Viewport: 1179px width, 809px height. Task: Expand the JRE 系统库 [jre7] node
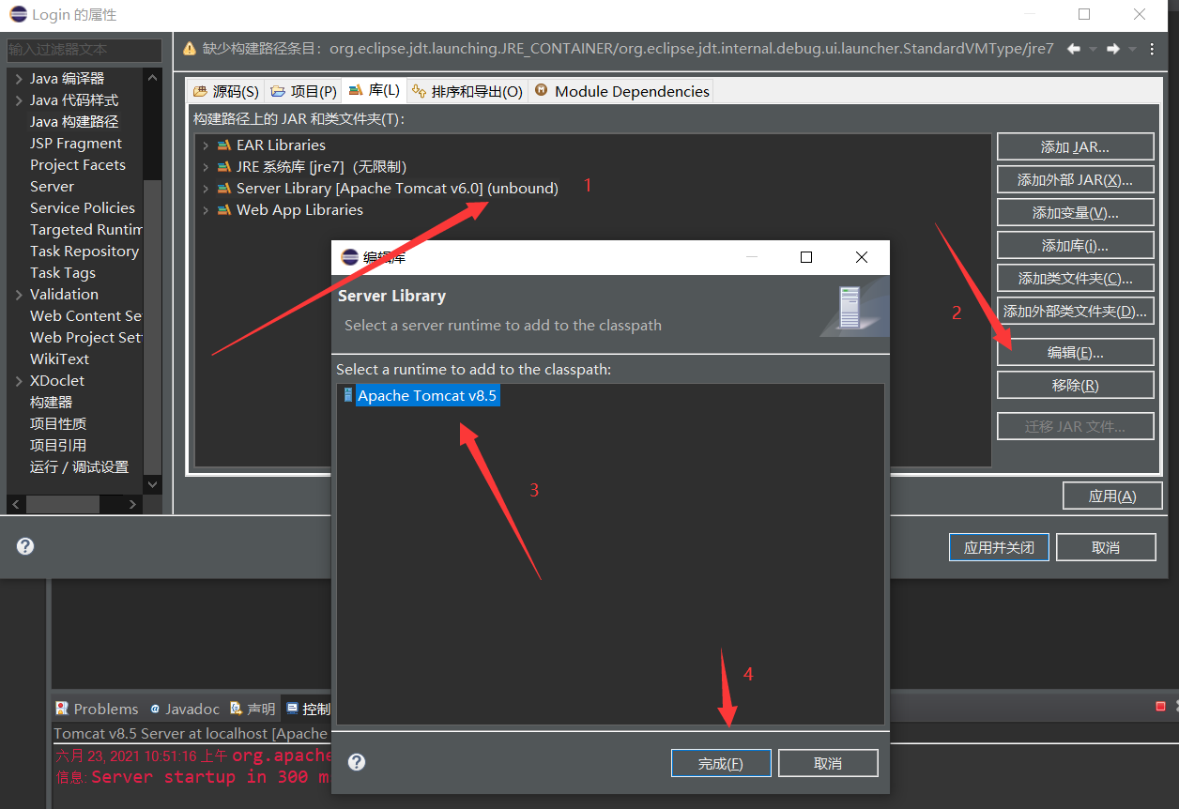206,167
